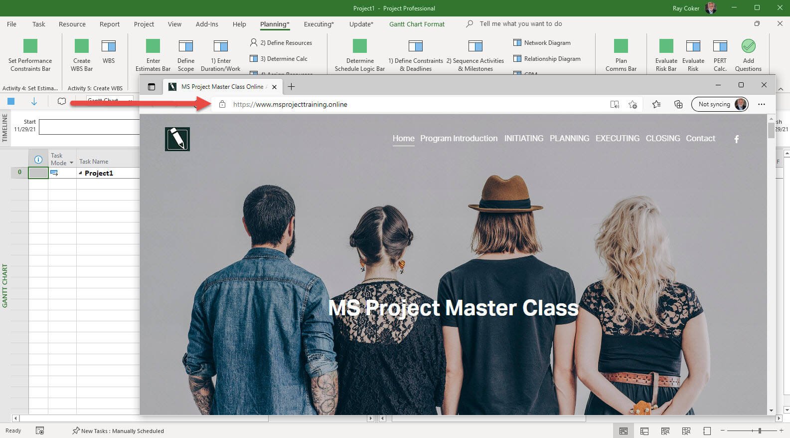Open the EXECUTING website link
This screenshot has height=438, width=790.
[617, 138]
